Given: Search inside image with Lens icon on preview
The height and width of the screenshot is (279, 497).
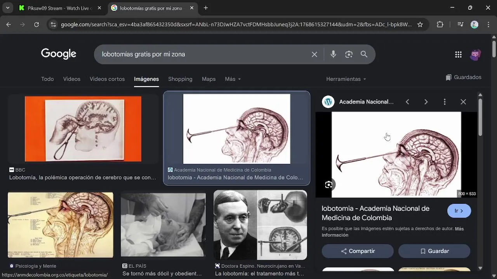Looking at the screenshot, I should (328, 185).
